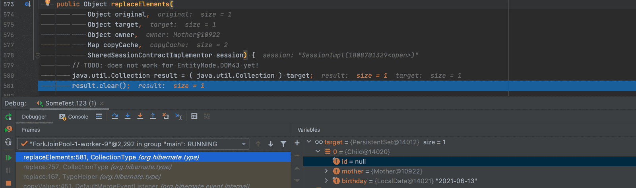Click the Step Out icon
This screenshot has height=188, width=636.
[x=153, y=116]
